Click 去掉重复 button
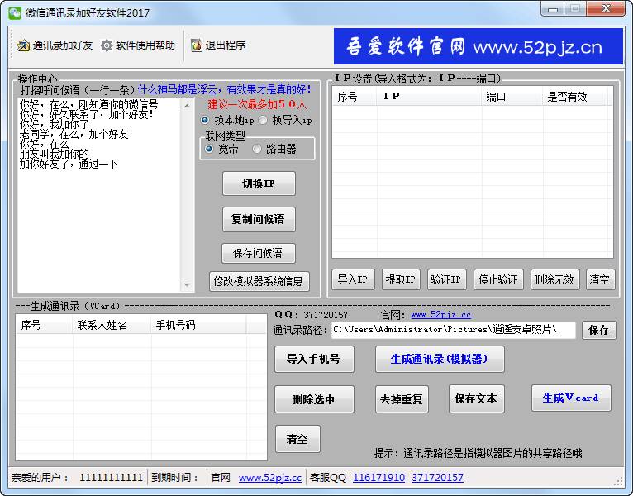The width and height of the screenshot is (633, 496). point(402,399)
